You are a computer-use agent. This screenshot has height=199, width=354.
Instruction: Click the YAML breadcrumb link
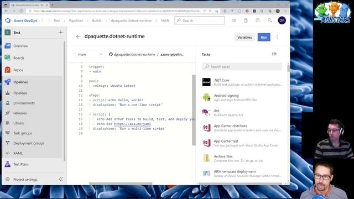[165, 20]
